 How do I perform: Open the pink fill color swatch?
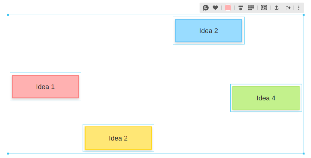(228, 8)
